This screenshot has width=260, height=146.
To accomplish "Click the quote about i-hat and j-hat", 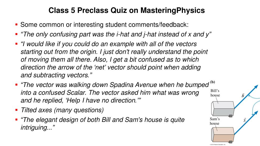I will [116, 34].
